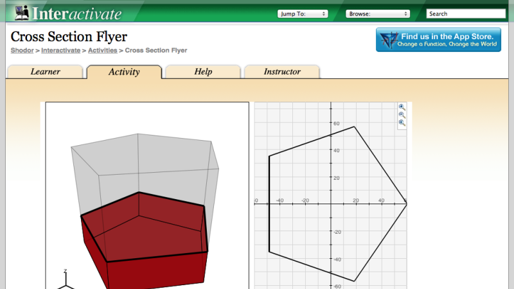The width and height of the screenshot is (514, 289).
Task: Click into the Search field
Action: [x=466, y=13]
